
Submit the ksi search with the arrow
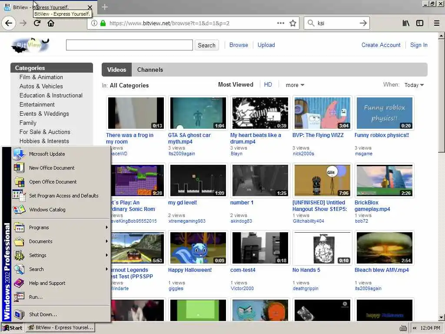click(363, 23)
